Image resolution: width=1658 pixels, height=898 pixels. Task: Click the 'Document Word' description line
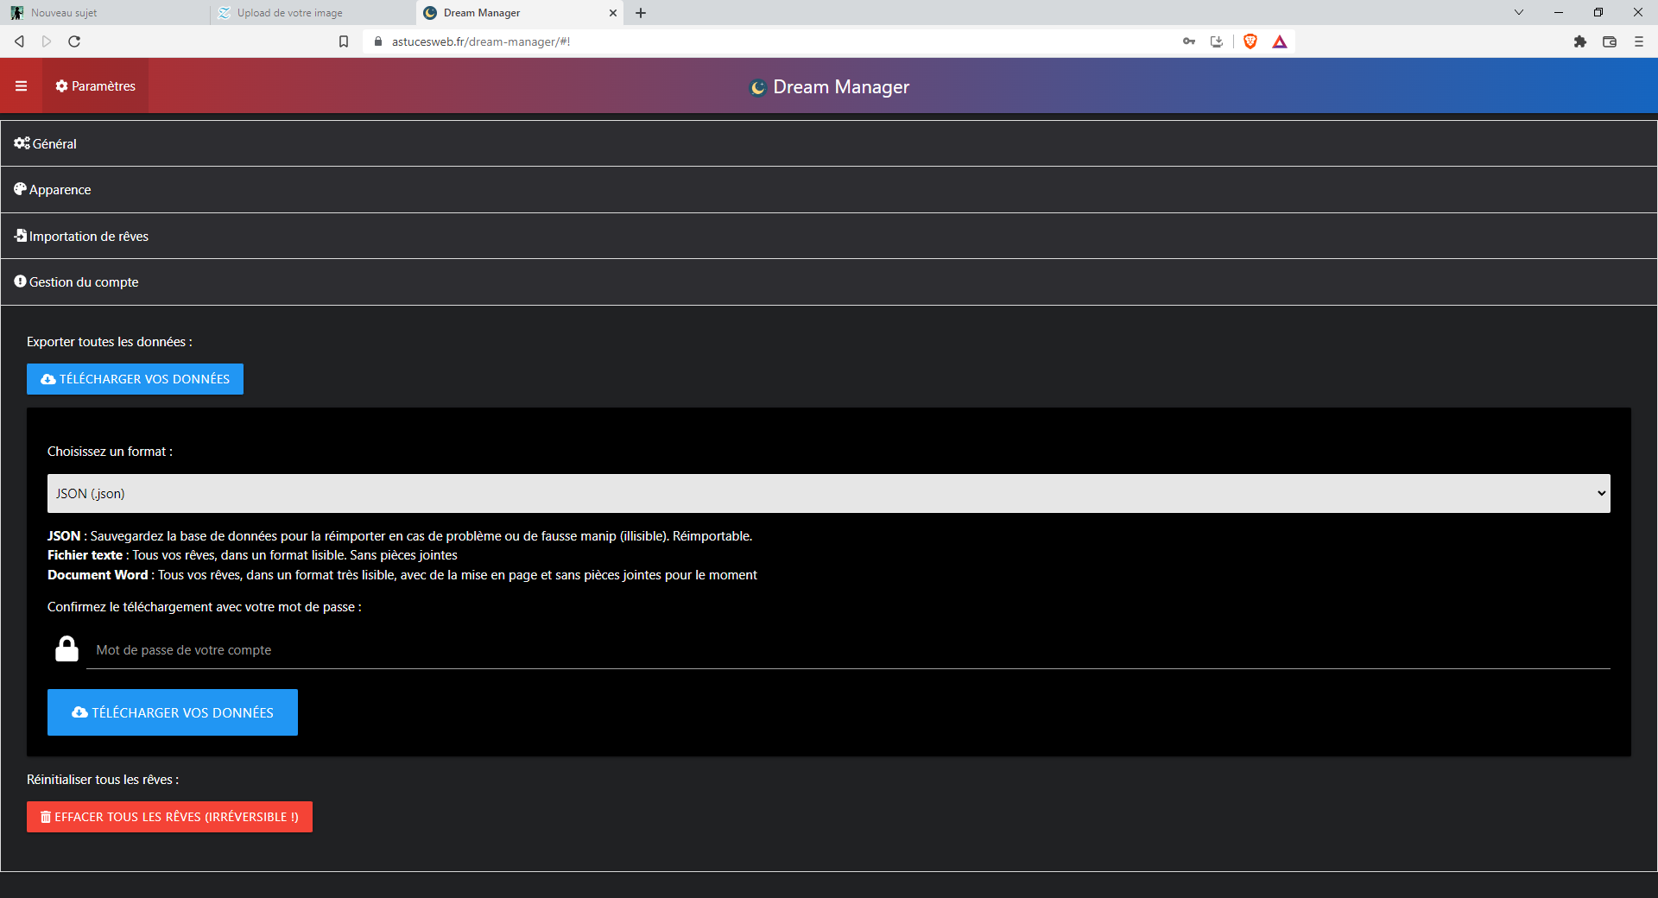click(402, 575)
